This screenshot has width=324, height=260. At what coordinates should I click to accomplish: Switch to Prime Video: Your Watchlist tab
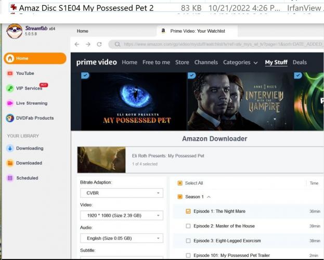[x=197, y=31]
